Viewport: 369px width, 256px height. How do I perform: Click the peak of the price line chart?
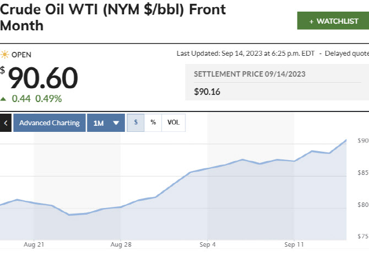346,140
